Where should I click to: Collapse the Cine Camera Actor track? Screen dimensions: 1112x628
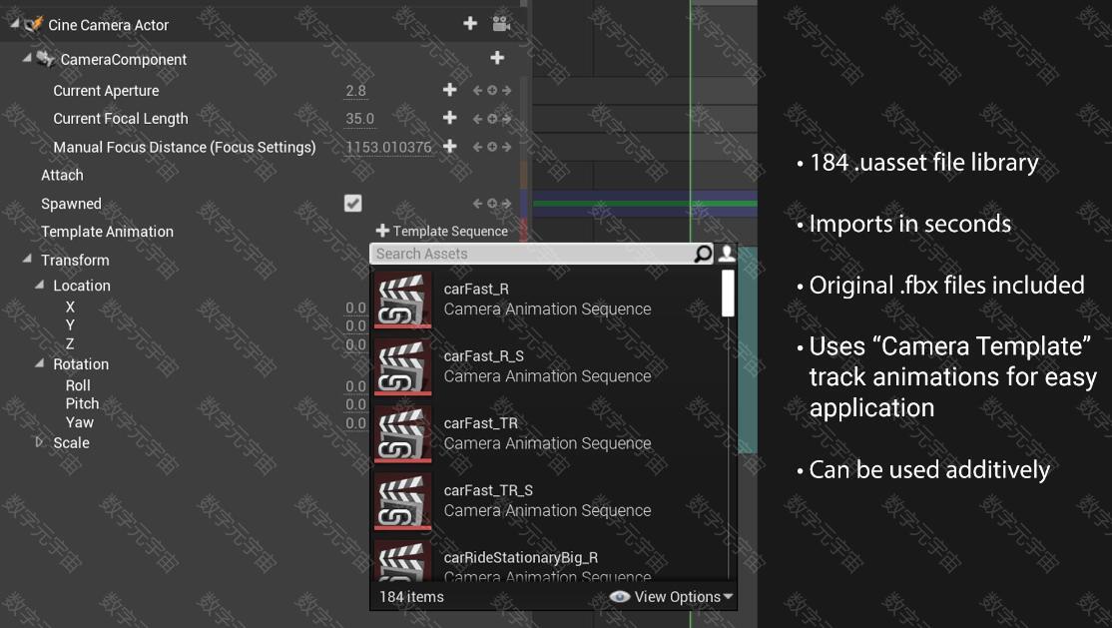coord(13,23)
